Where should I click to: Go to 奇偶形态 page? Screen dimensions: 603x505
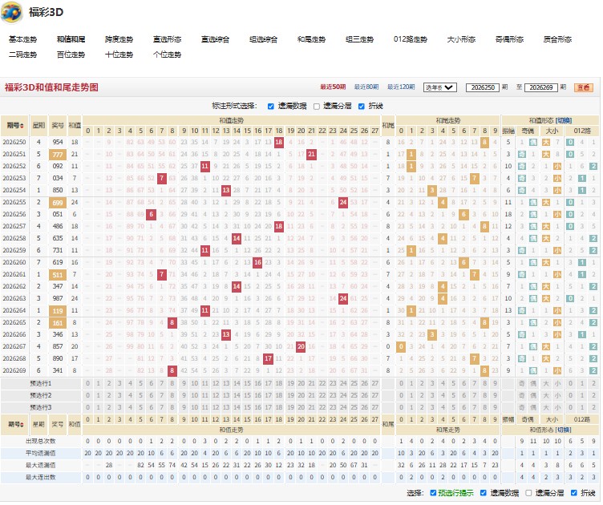click(x=509, y=39)
